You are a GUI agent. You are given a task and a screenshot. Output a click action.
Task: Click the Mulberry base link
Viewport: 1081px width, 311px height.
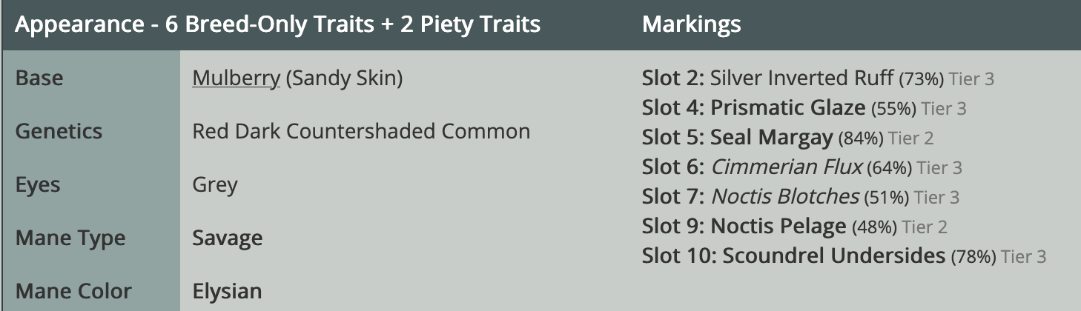click(x=236, y=78)
